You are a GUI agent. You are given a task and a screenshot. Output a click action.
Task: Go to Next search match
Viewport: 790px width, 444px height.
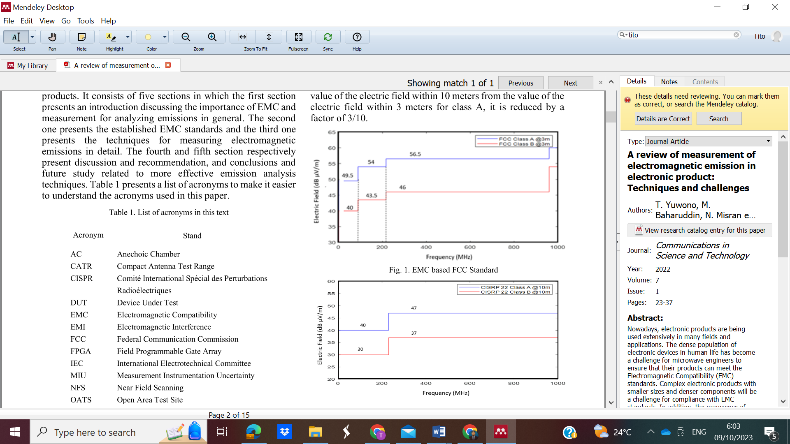coord(570,83)
